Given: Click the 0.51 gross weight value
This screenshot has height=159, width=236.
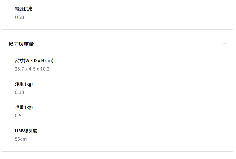Looking at the screenshot, I should [x=19, y=116].
